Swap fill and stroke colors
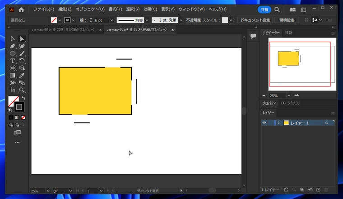The width and height of the screenshot is (343, 199). [23, 98]
